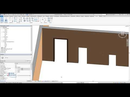This screenshot has height=97, width=130.
Task: Click the Measure tool icon
Action: [45, 21]
